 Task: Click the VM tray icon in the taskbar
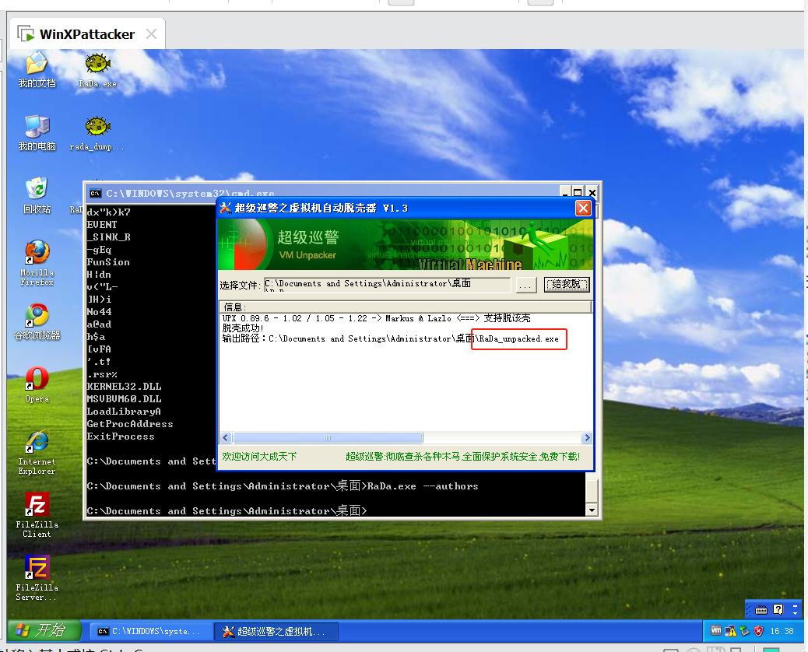point(716,630)
